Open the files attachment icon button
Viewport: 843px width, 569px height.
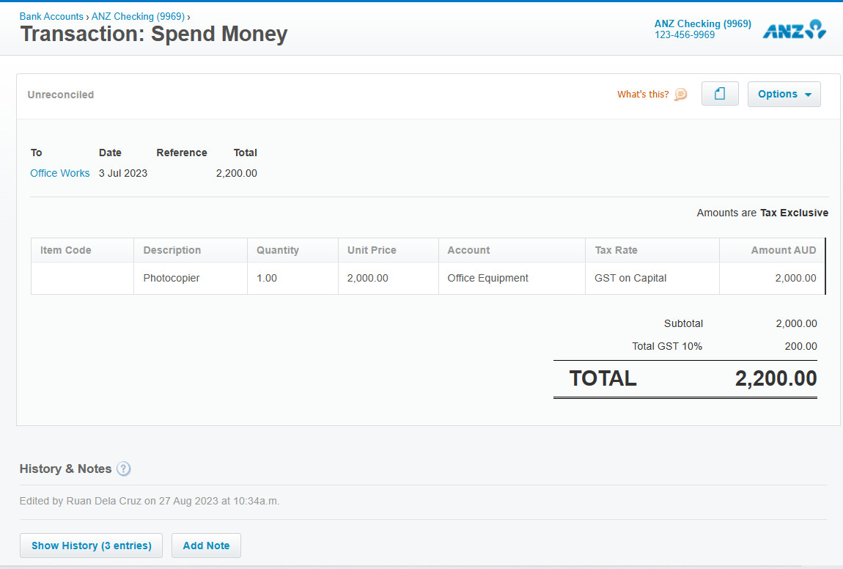pyautogui.click(x=720, y=94)
